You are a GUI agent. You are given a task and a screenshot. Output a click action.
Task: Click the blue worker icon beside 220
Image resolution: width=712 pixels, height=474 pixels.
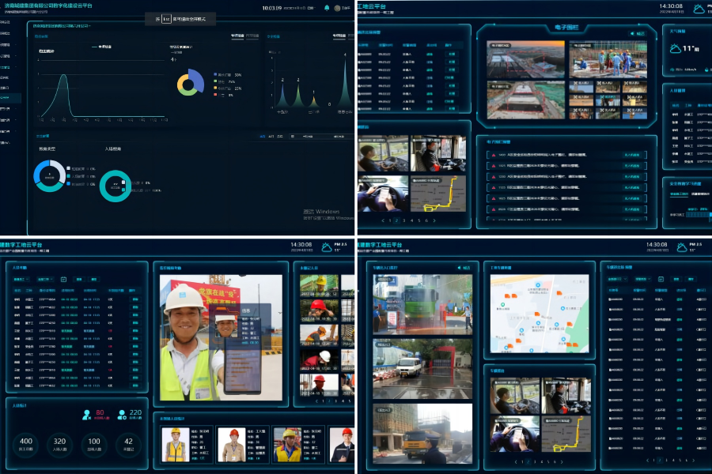point(122,414)
